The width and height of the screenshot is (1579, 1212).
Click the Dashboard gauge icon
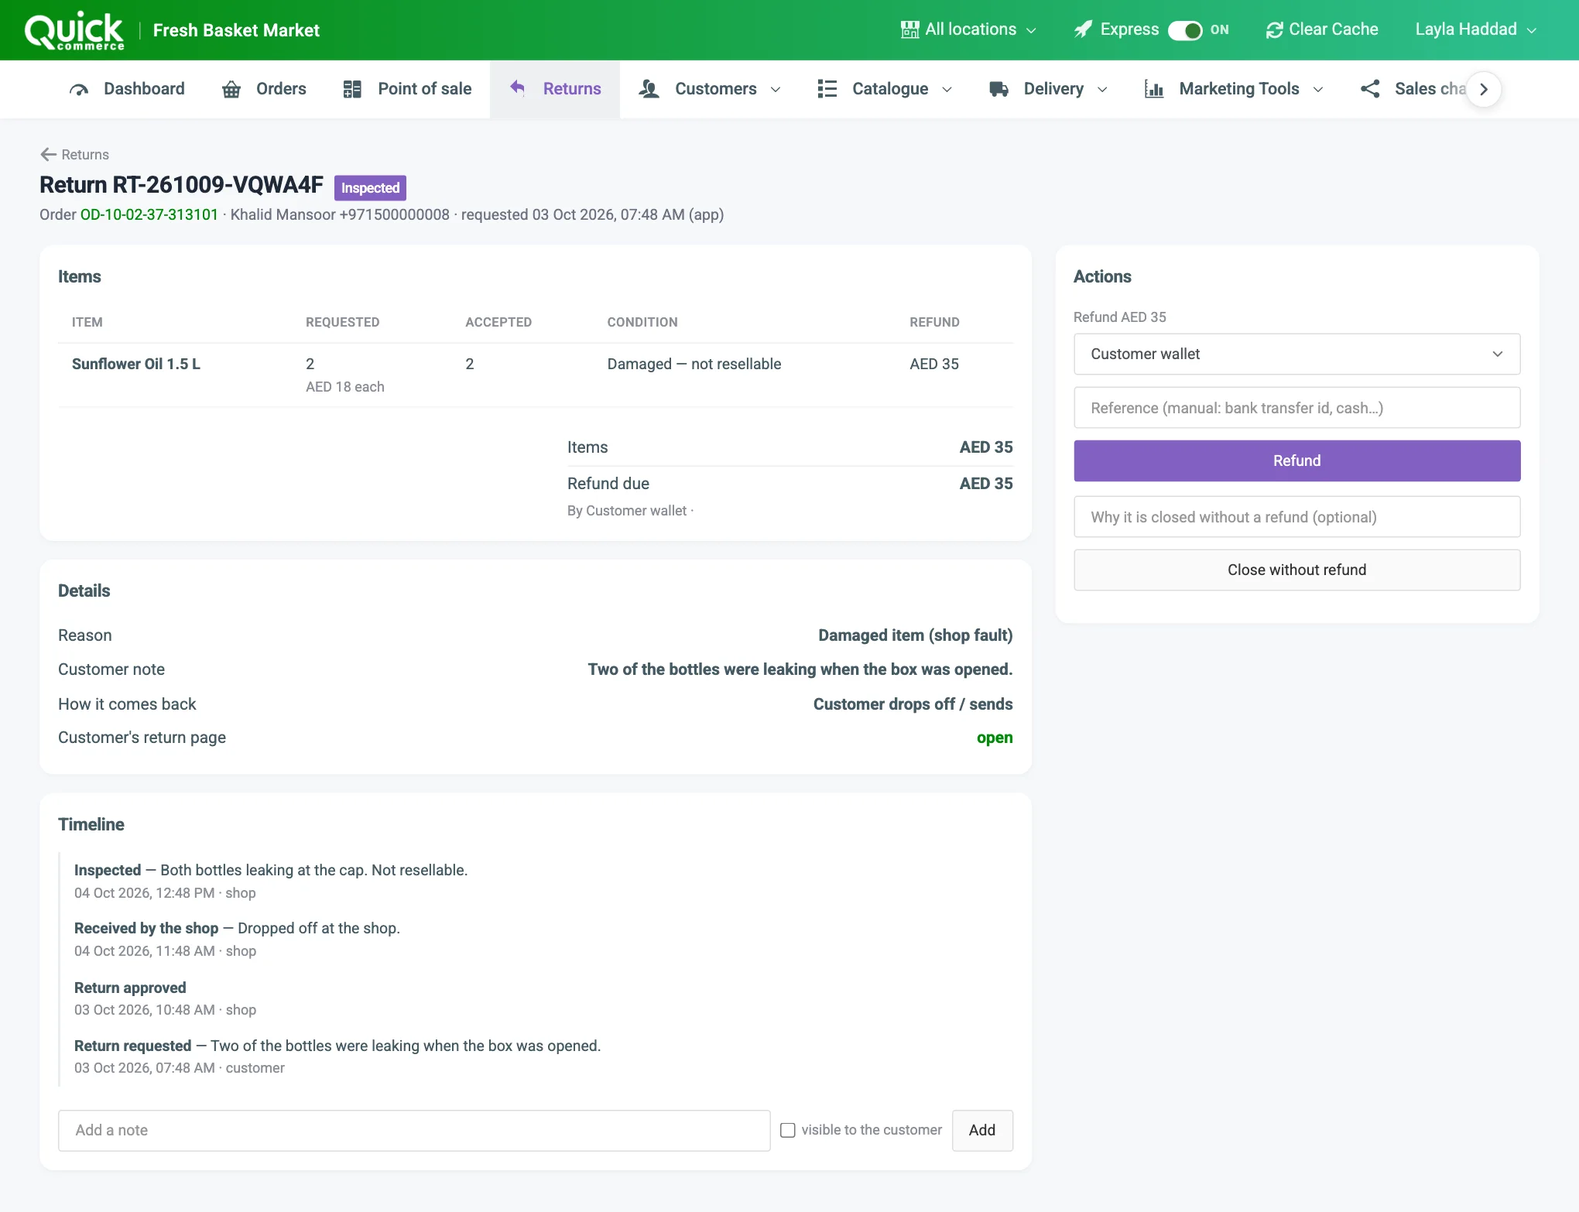coord(79,90)
